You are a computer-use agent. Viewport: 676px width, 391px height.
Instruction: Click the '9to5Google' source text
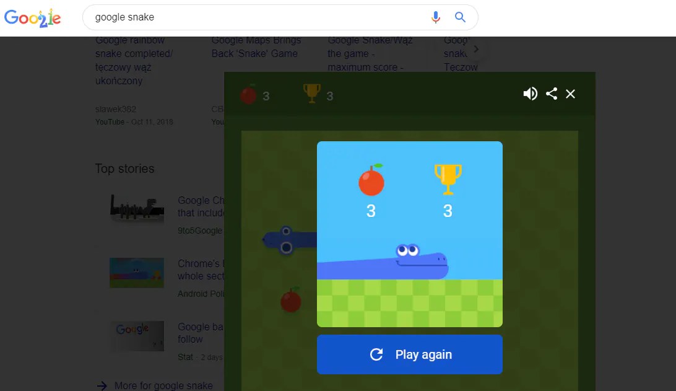point(200,231)
